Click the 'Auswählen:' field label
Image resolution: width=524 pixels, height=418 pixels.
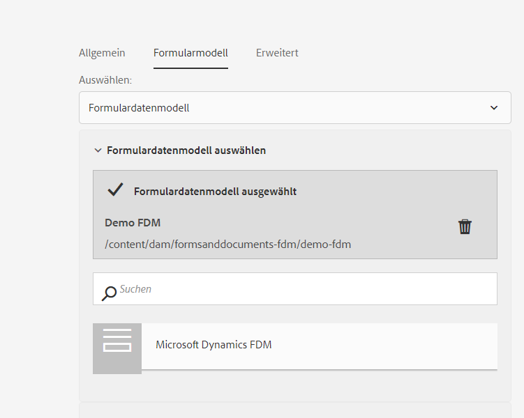105,80
